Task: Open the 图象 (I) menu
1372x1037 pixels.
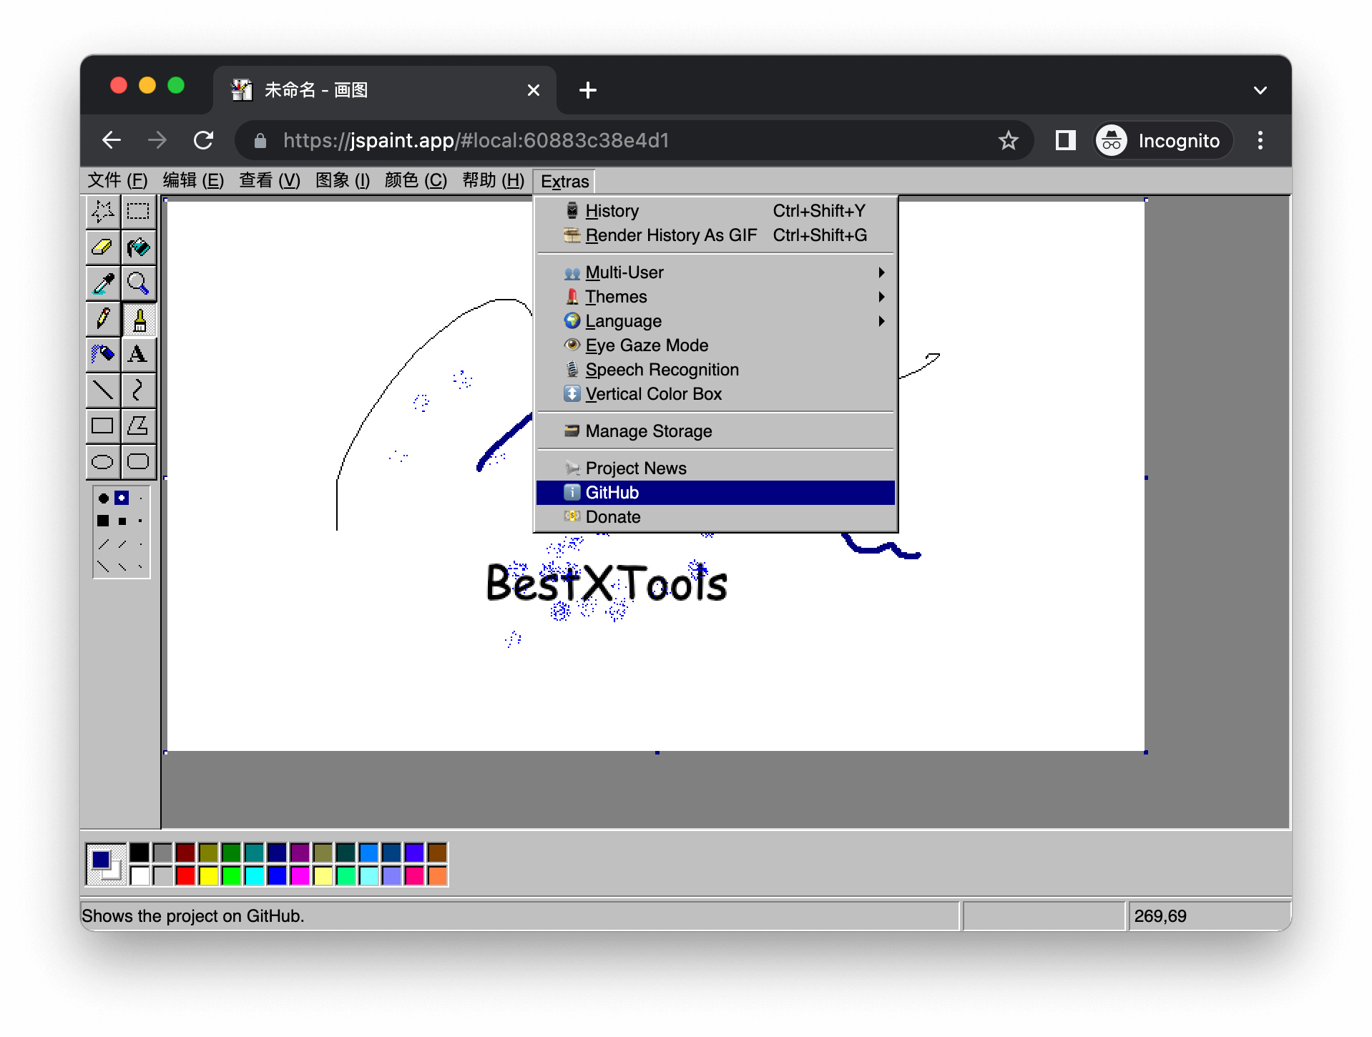Action: coord(343,181)
